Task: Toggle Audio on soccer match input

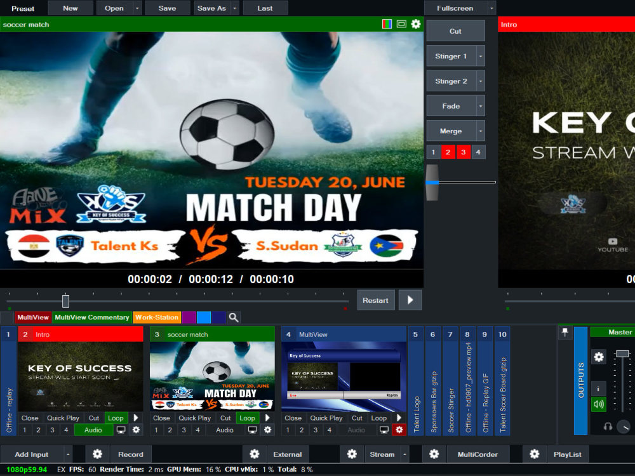Action: click(x=225, y=430)
